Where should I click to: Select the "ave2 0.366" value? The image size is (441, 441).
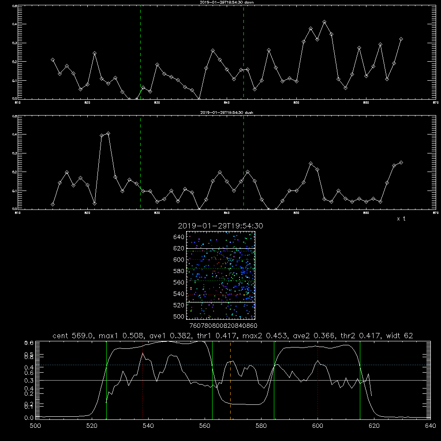(x=314, y=336)
